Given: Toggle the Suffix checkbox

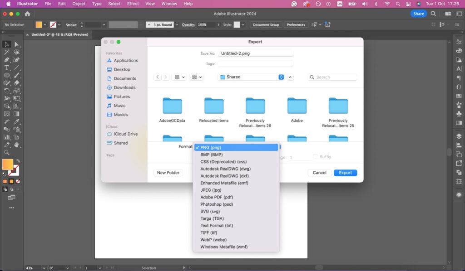Looking at the screenshot, I should 315,156.
